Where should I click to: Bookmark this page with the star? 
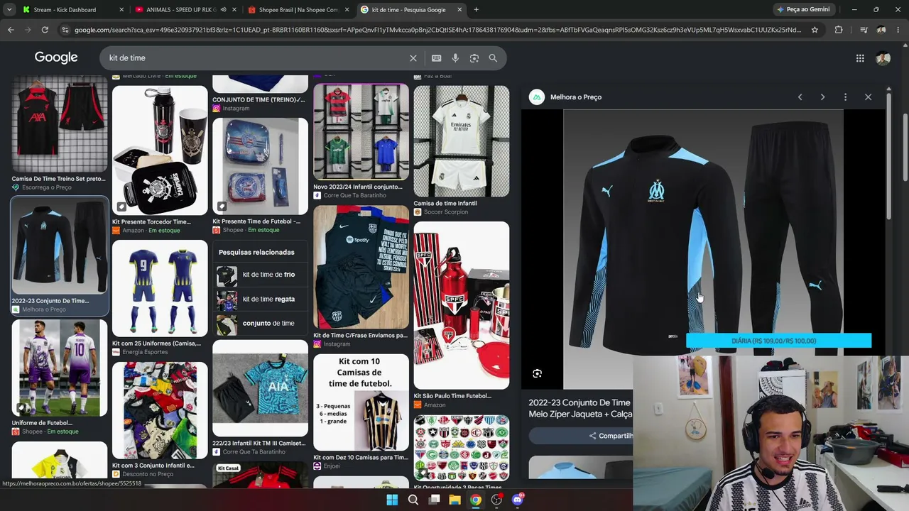coord(815,30)
